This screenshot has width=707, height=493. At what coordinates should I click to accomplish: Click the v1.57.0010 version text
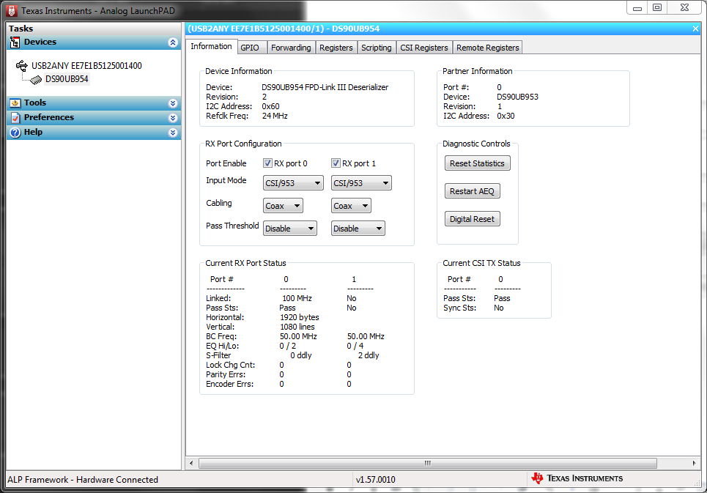pyautogui.click(x=376, y=480)
